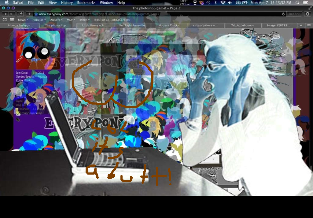Screen dimensions: 313x218
Task: Open the Time Machine status icon
Action: tap(208, 2)
